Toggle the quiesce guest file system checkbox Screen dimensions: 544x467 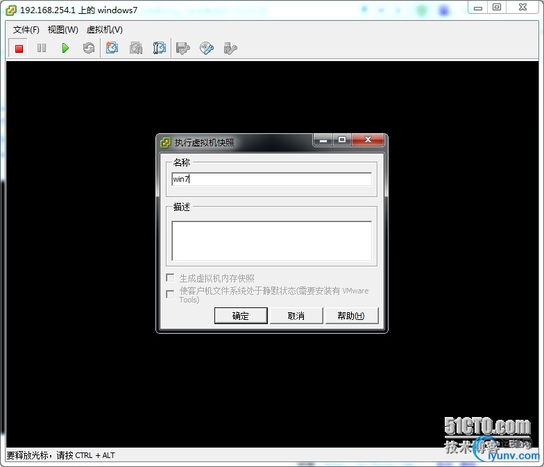(x=170, y=294)
